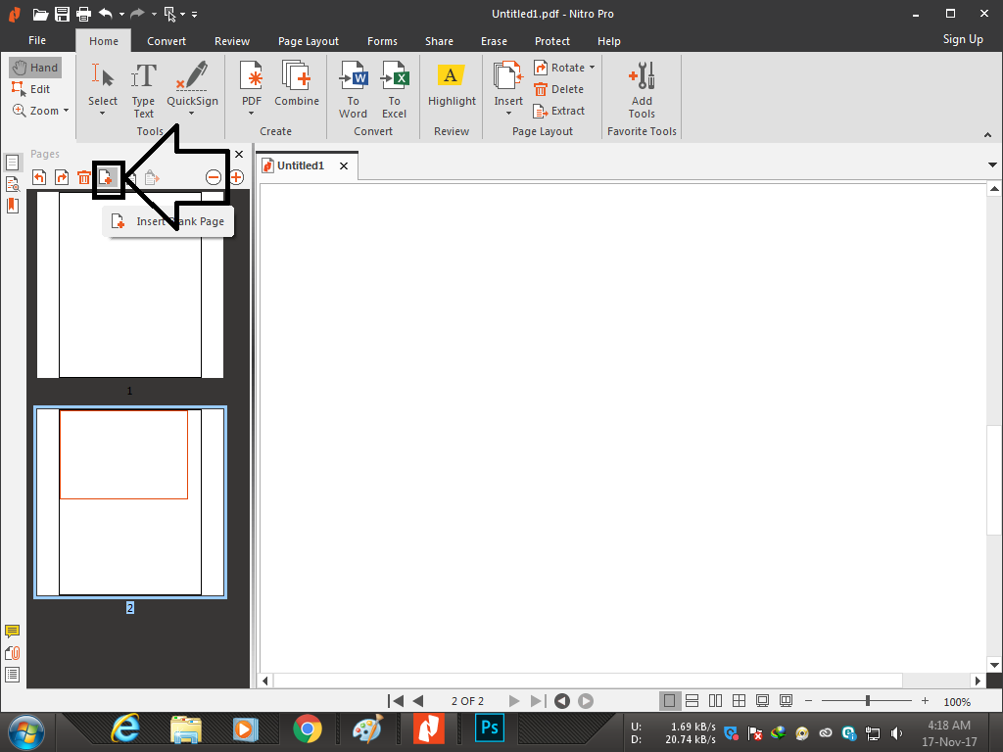Convert to Excel
The height and width of the screenshot is (752, 1003).
[x=394, y=89]
